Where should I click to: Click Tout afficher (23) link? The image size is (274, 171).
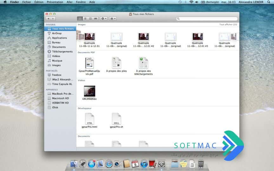228,25
